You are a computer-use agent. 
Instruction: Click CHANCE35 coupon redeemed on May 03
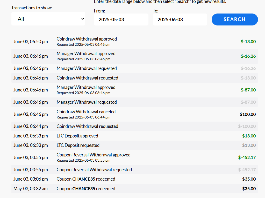coord(86,189)
